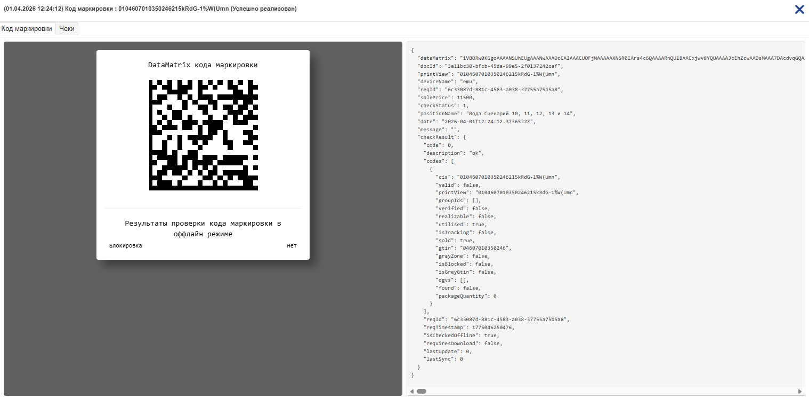The width and height of the screenshot is (809, 399).
Task: Click the "codes" array opening bracket line
Action: click(x=438, y=161)
